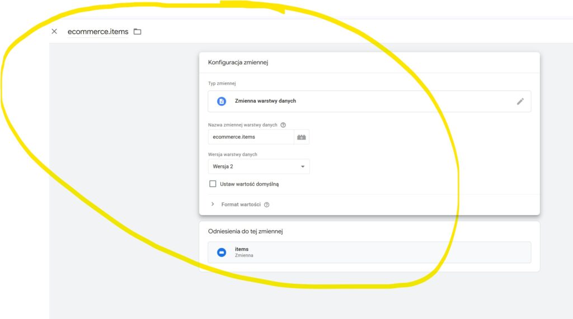
Task: Rename the variable via the ecommerce.items title
Action: [98, 32]
